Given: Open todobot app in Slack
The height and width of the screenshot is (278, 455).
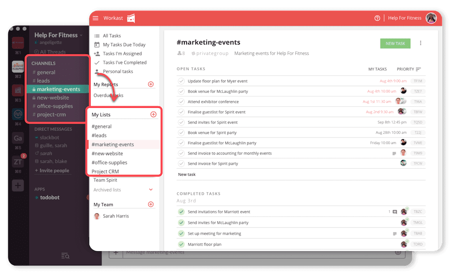Looking at the screenshot, I should tap(50, 197).
